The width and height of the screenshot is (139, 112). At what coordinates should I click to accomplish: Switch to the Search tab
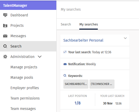[66, 24]
